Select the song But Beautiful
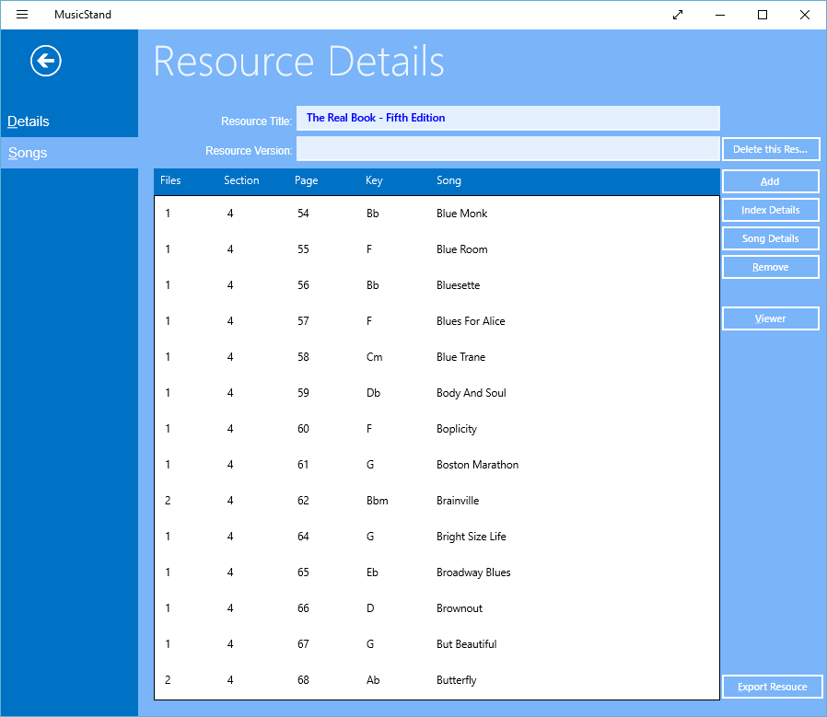This screenshot has height=717, width=827. pyautogui.click(x=437, y=643)
